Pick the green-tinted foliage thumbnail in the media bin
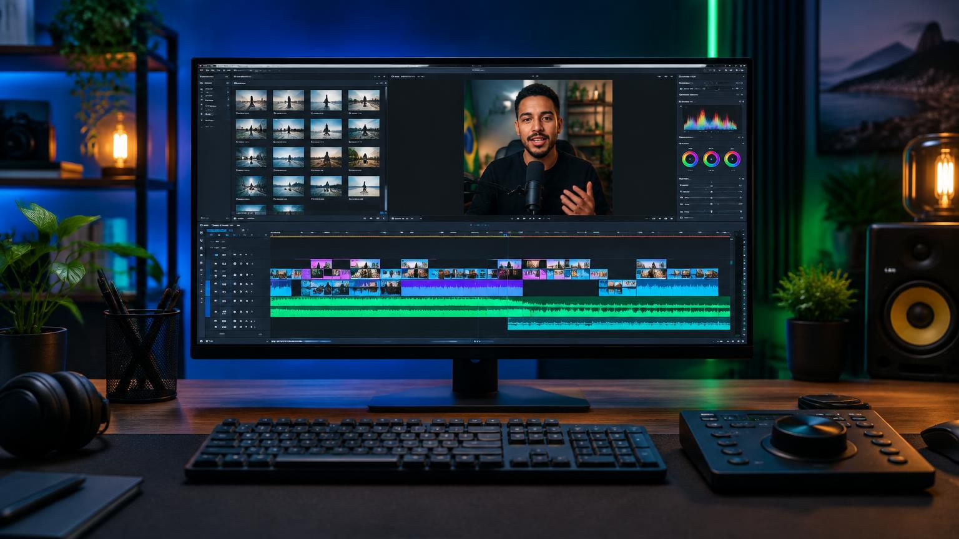The height and width of the screenshot is (539, 959). tap(363, 157)
